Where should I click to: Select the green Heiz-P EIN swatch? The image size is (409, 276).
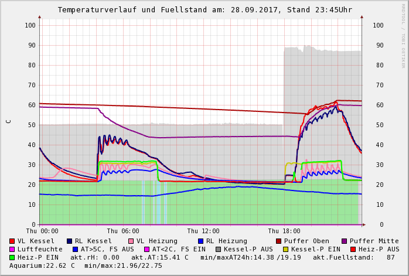[12, 257]
